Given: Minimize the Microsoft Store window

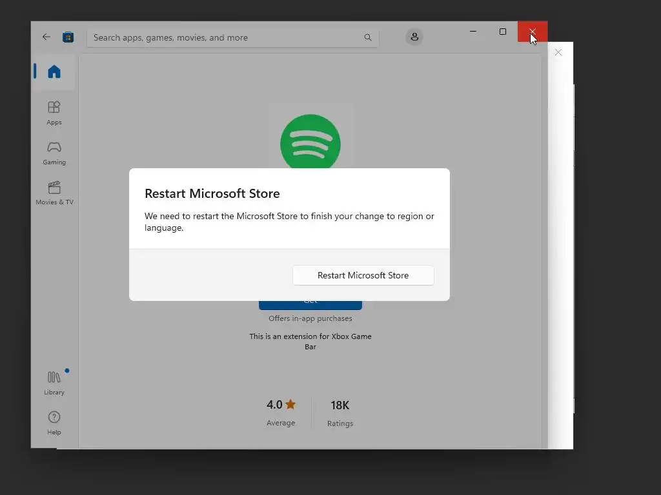Looking at the screenshot, I should [x=473, y=32].
